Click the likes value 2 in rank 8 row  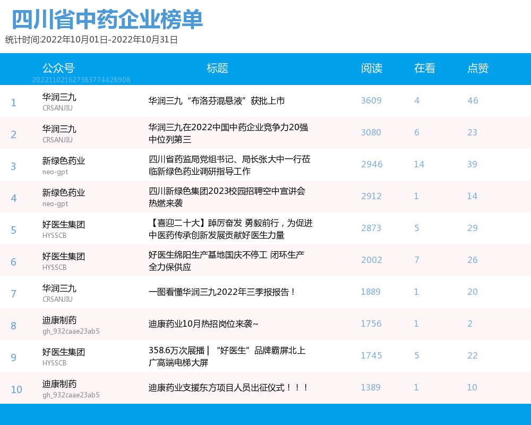pyautogui.click(x=470, y=324)
